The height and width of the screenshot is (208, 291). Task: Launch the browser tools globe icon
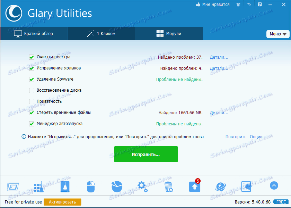pos(220,186)
